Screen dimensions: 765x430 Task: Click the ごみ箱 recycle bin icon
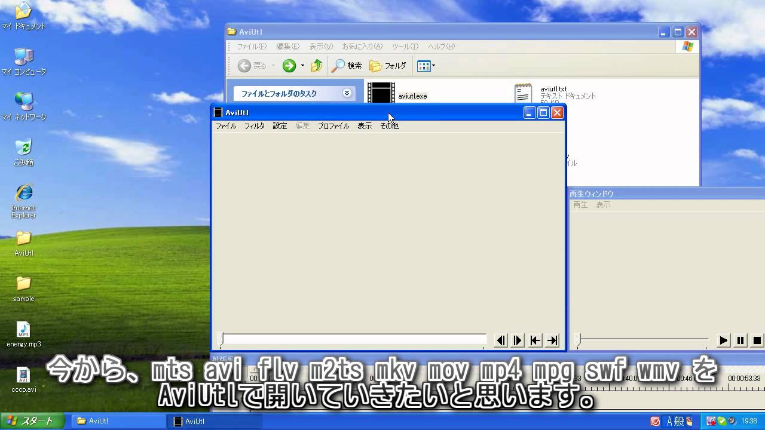point(23,152)
